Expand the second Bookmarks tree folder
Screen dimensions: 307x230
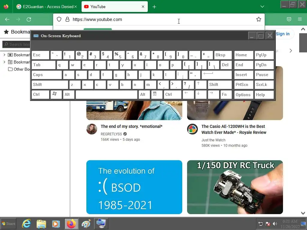pos(4,62)
